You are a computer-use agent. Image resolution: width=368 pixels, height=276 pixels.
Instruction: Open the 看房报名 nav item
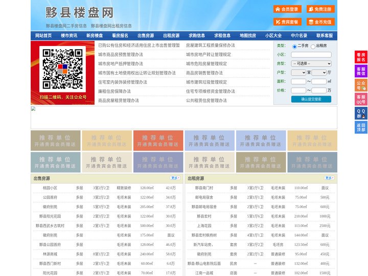120,36
